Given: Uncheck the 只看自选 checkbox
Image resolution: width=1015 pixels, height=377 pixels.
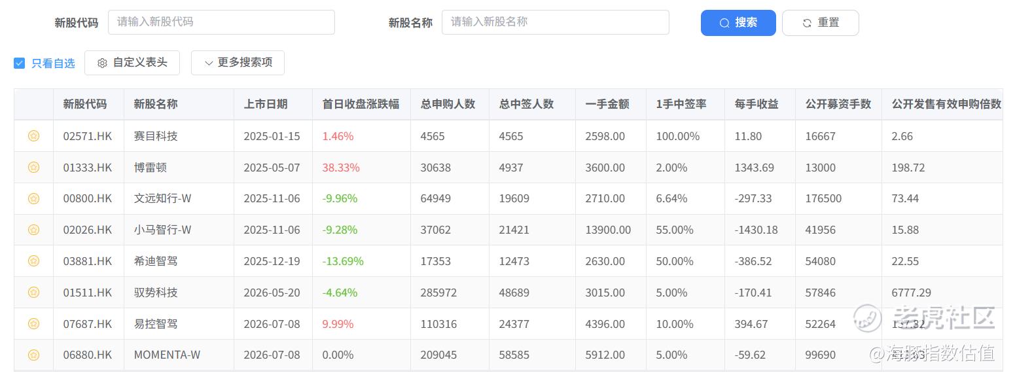Looking at the screenshot, I should click(x=19, y=63).
